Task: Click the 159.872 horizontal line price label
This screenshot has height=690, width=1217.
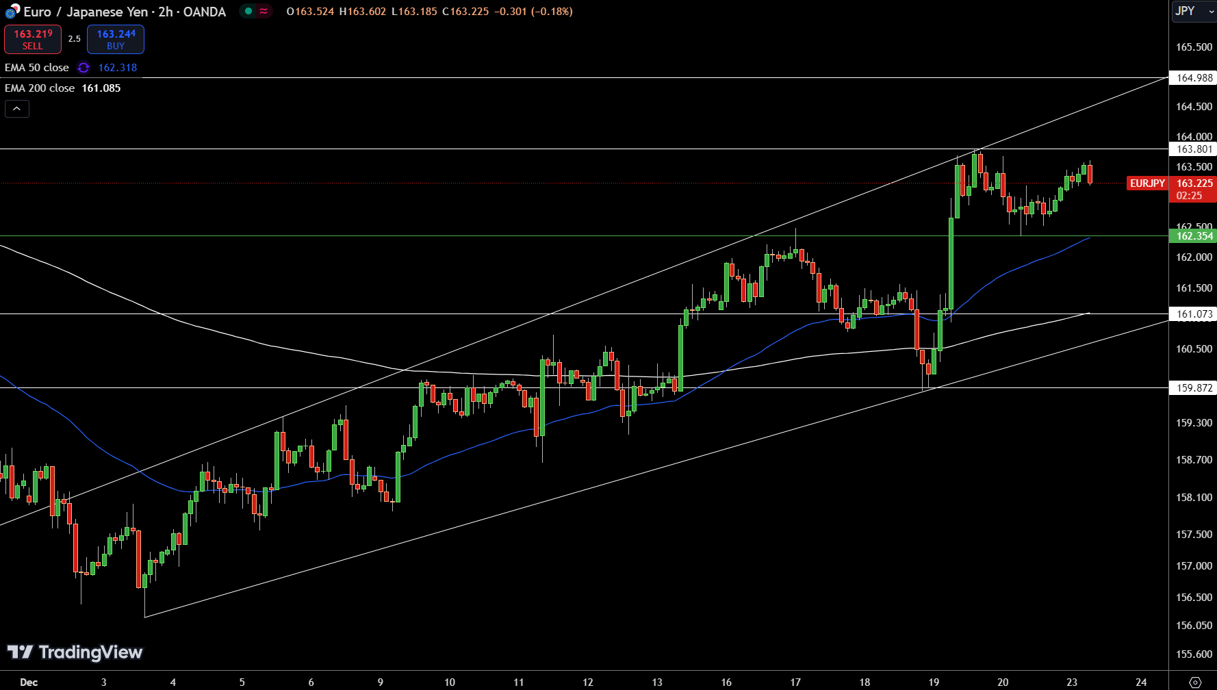Action: click(1194, 388)
